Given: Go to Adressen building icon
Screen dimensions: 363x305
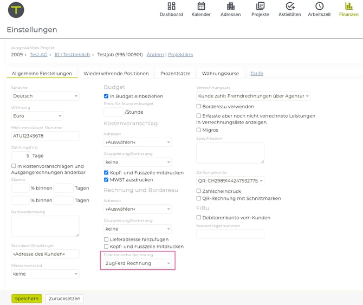Looking at the screenshot, I should [230, 7].
